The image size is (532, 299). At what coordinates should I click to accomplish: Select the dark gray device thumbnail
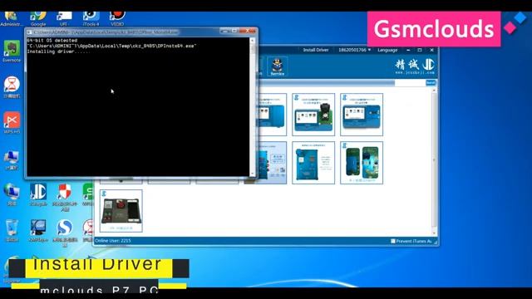point(121,211)
